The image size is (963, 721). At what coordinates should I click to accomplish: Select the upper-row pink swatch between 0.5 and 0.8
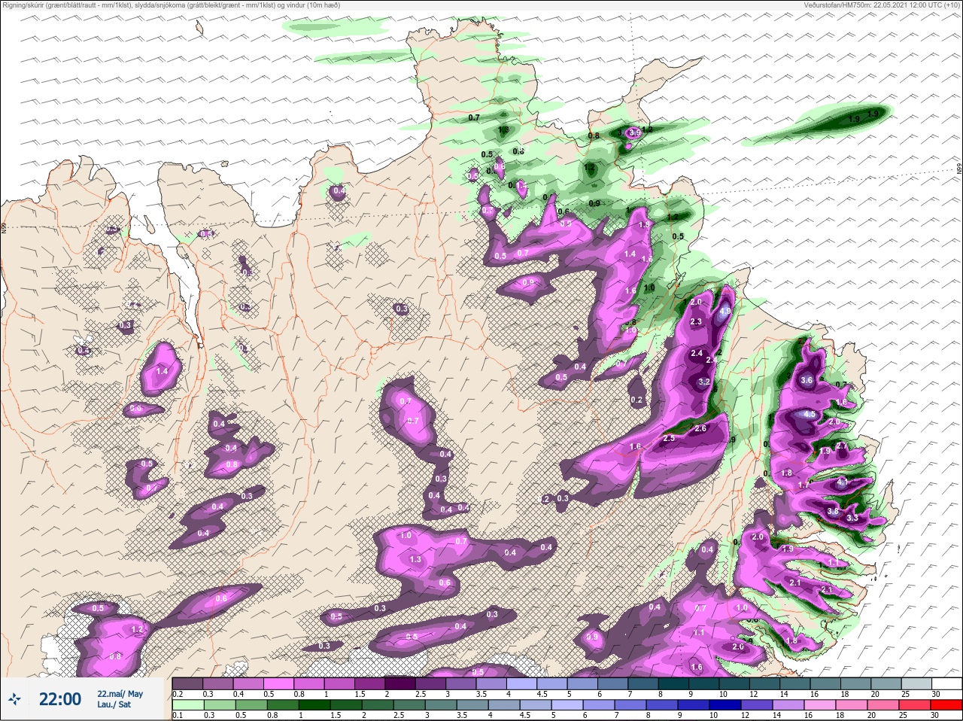pos(280,683)
